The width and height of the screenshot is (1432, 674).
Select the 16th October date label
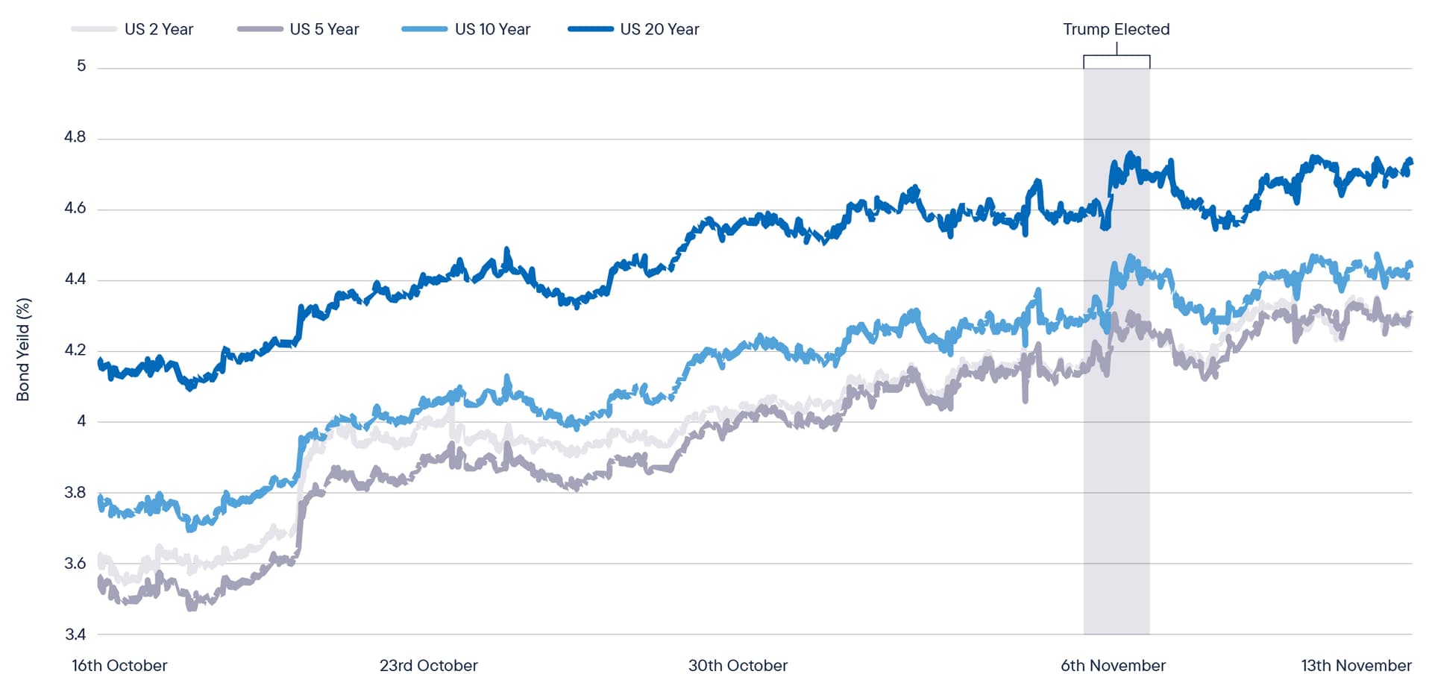coord(119,665)
